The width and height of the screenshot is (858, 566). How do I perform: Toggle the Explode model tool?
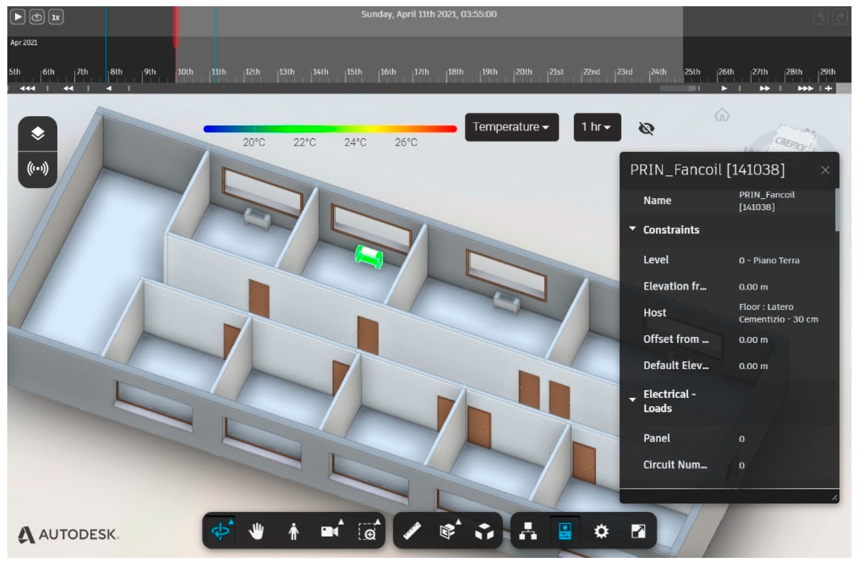coord(484,531)
